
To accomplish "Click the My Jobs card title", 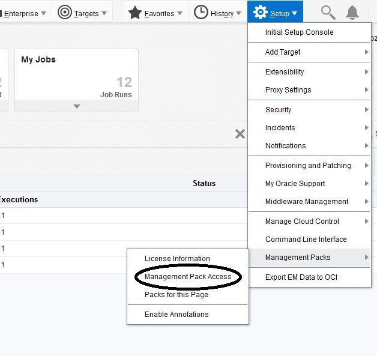I will (38, 59).
